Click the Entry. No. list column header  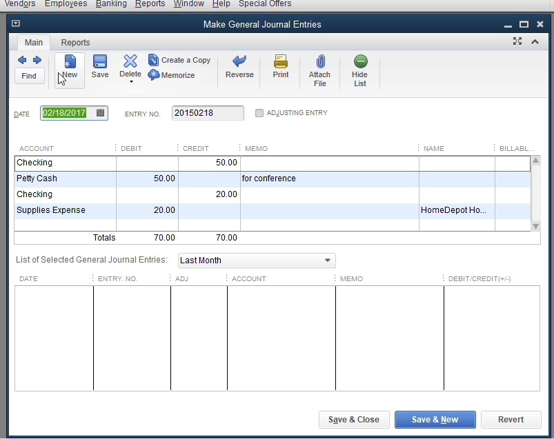click(118, 279)
